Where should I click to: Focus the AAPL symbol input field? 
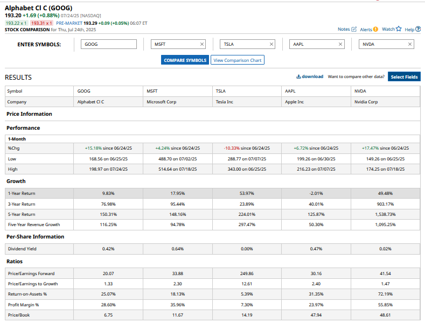[317, 44]
